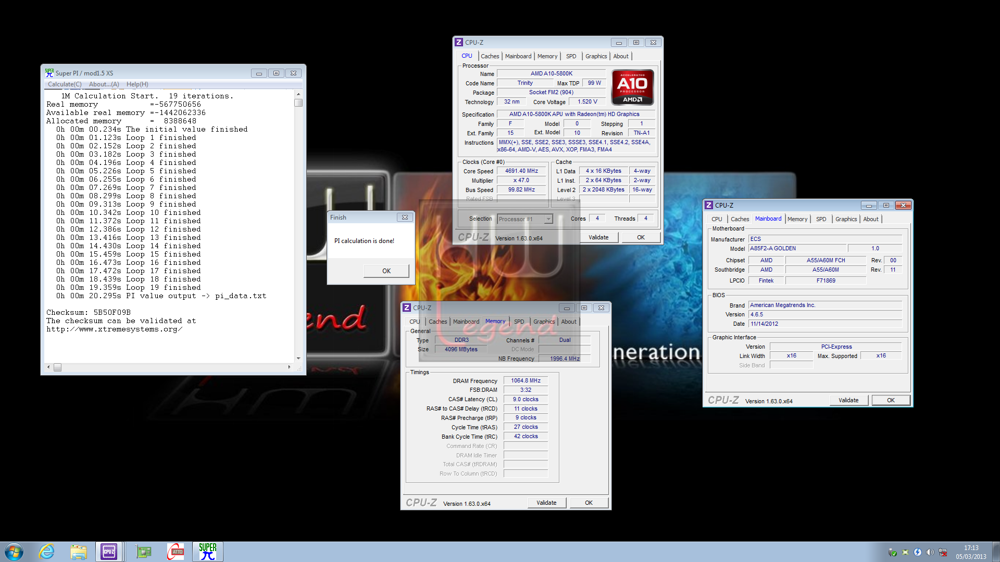Viewport: 1000px width, 562px height.
Task: Switch to Memory tab in top CPU-Z
Action: [547, 56]
